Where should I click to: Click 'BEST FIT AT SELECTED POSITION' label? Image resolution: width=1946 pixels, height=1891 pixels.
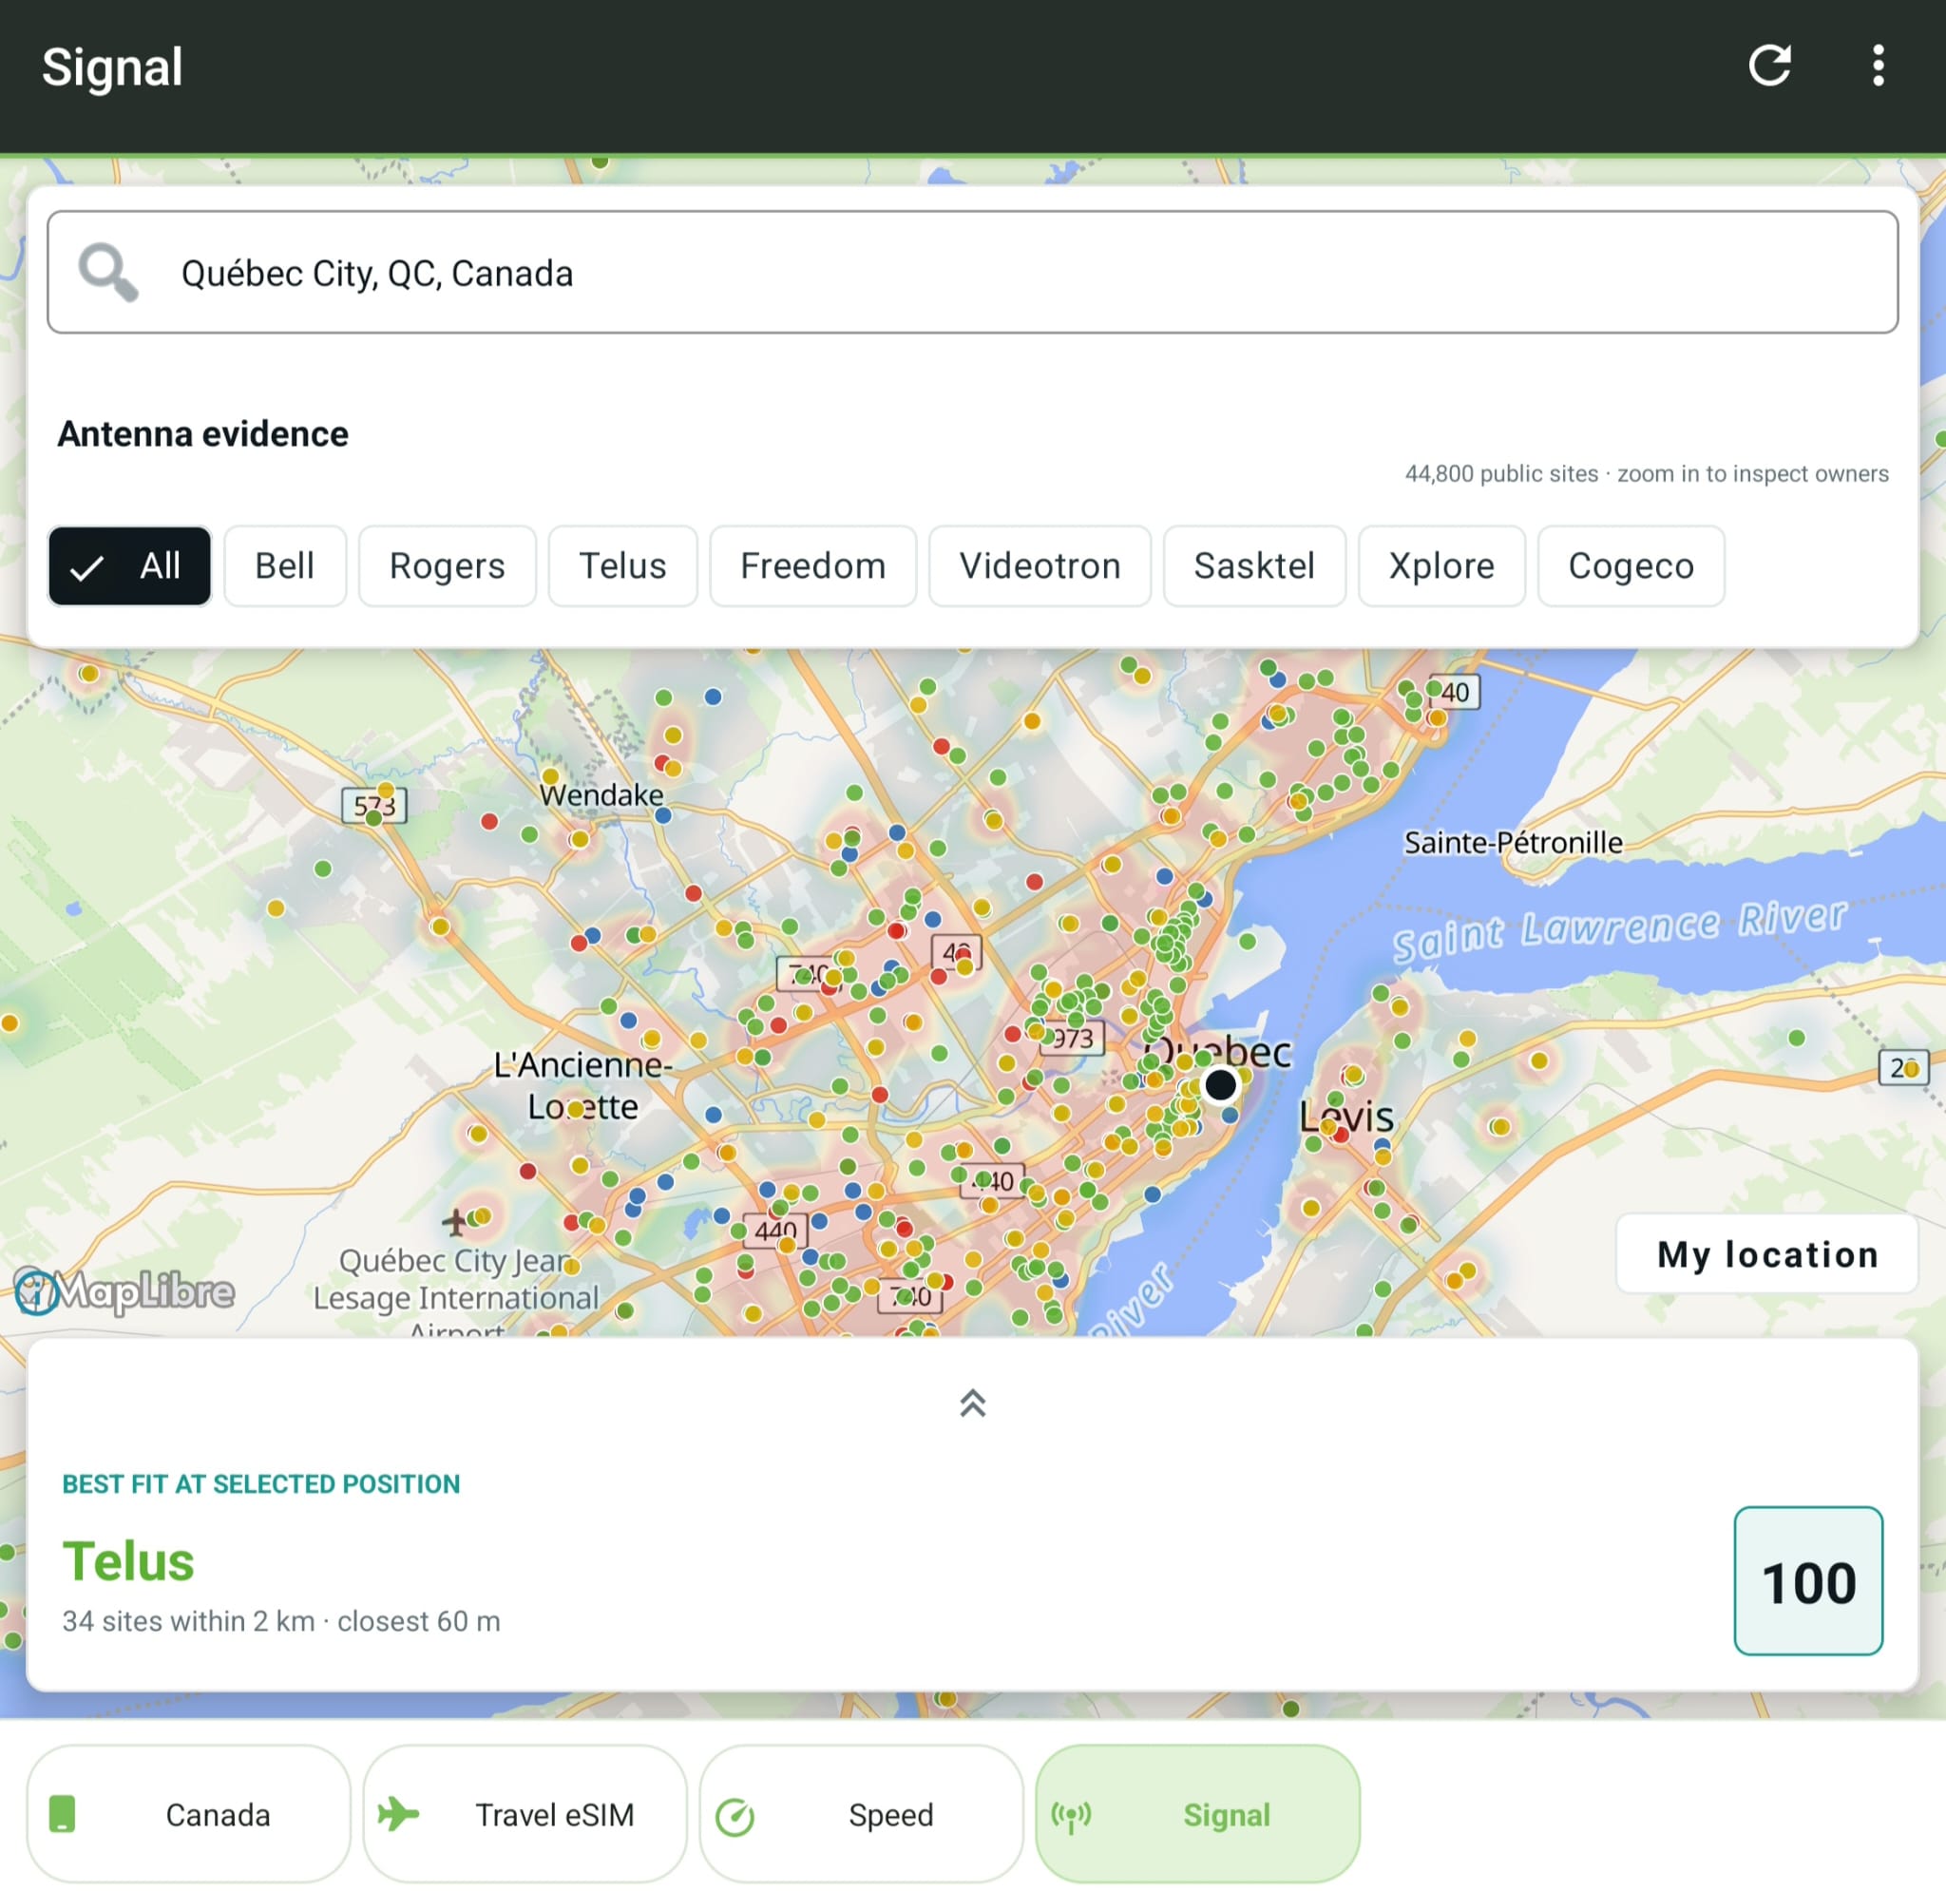tap(261, 1483)
